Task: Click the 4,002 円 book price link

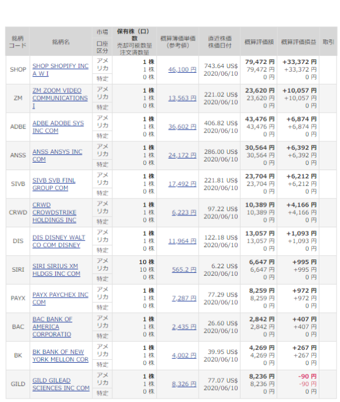Action: pyautogui.click(x=184, y=356)
